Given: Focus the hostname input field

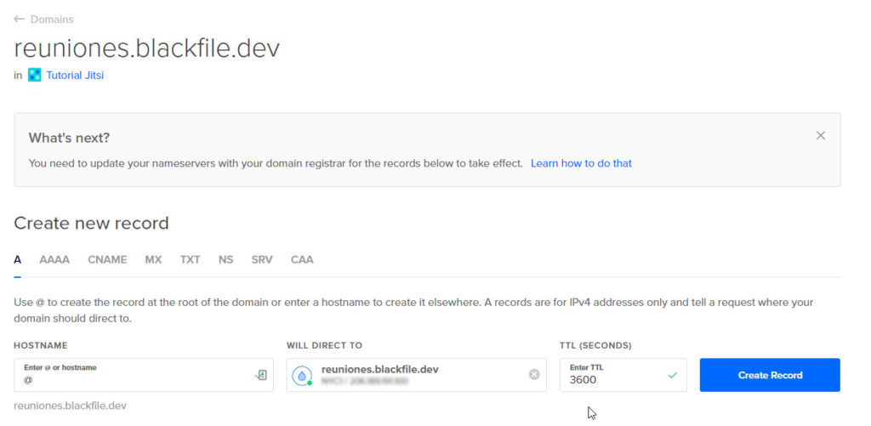Looking at the screenshot, I should click(x=143, y=375).
